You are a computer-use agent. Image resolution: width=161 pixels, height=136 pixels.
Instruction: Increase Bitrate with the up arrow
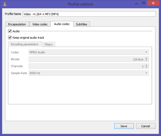[x=147, y=58]
